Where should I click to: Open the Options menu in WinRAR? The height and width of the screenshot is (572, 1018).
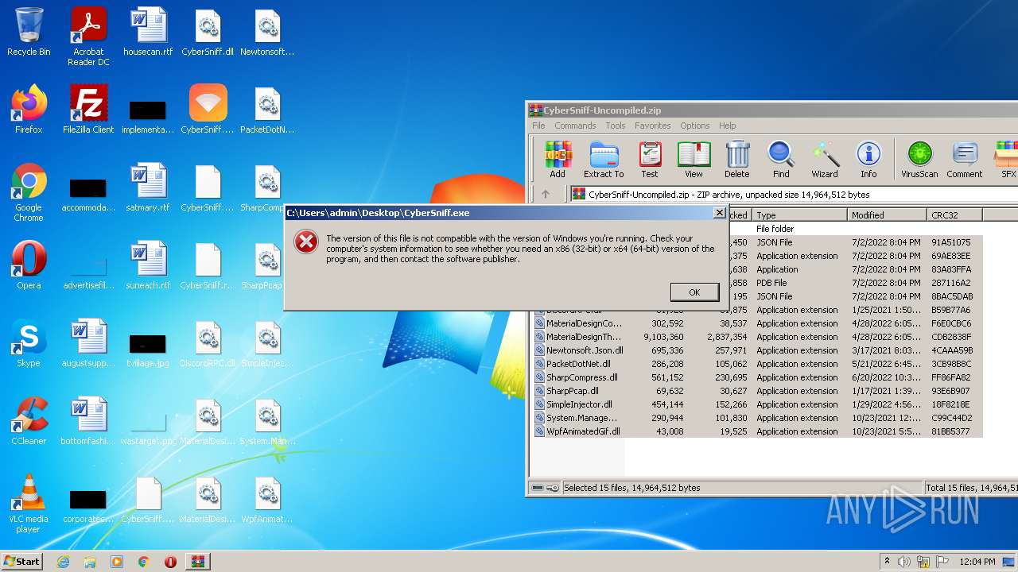(694, 126)
